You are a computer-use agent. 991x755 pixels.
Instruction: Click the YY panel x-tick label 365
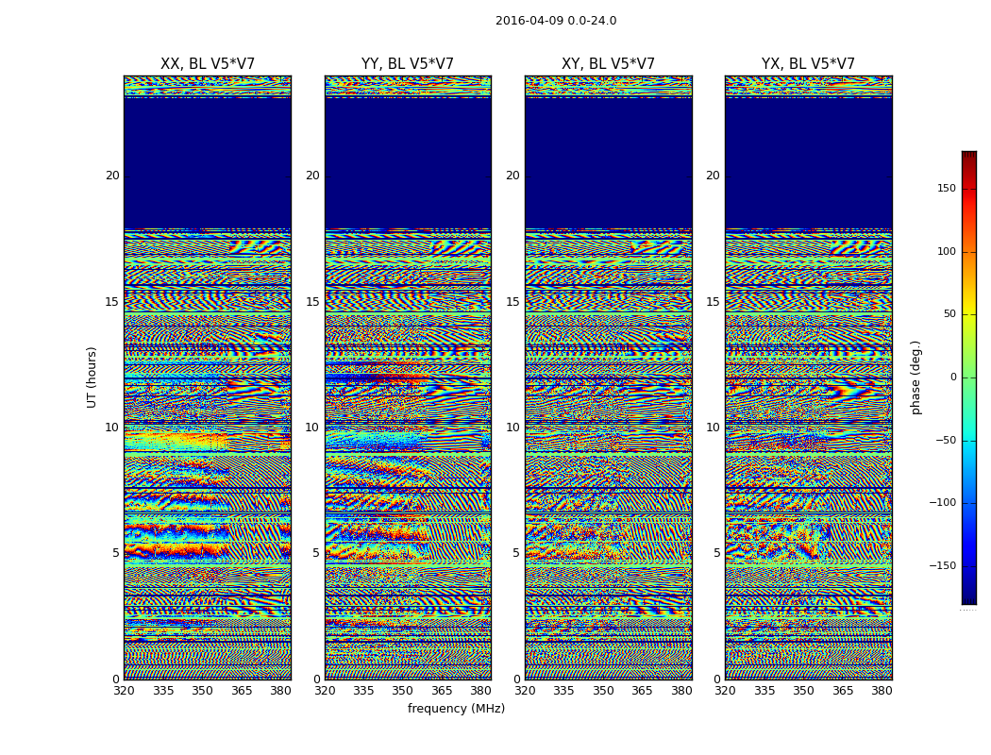click(x=442, y=691)
